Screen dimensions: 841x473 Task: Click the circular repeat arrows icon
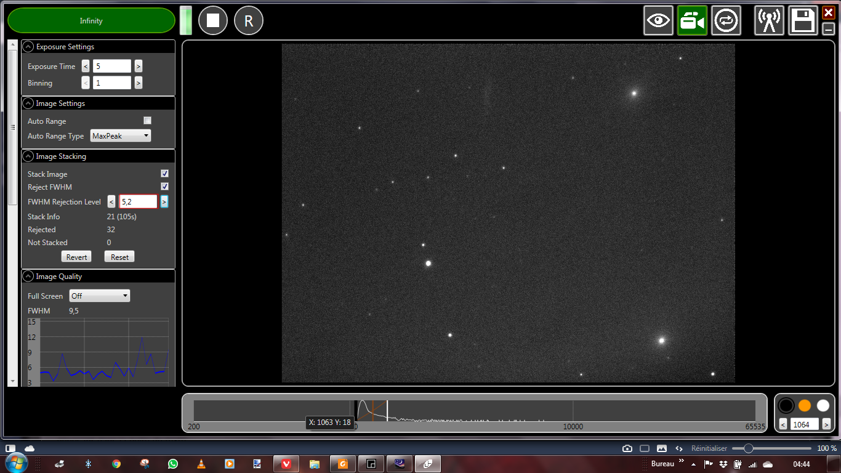click(x=726, y=21)
